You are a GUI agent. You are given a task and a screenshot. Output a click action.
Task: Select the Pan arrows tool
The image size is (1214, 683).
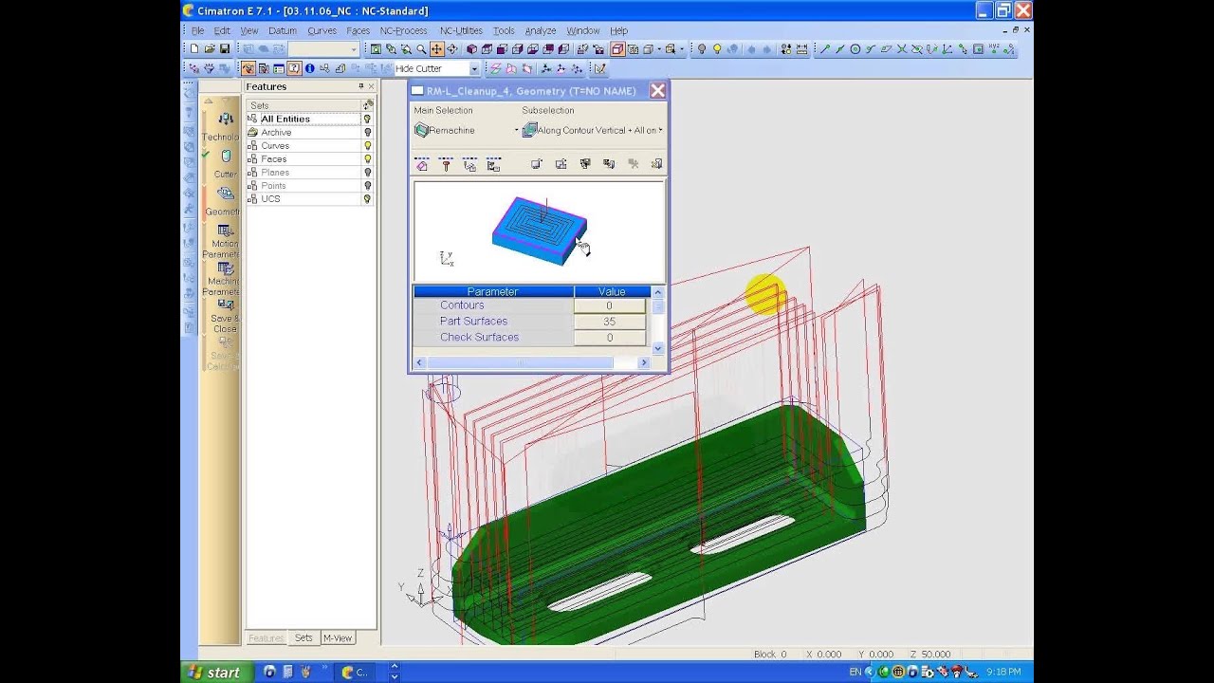click(x=436, y=49)
